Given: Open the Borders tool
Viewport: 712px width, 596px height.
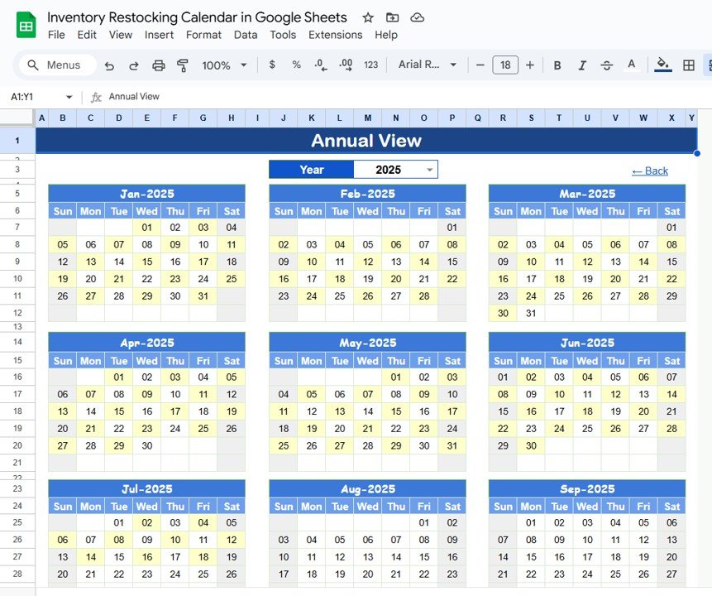Looking at the screenshot, I should tap(688, 65).
